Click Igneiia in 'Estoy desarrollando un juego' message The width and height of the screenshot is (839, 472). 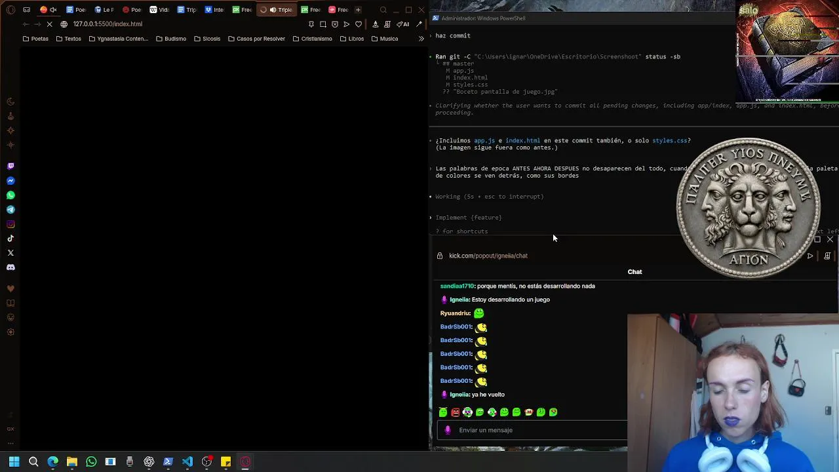(x=459, y=300)
